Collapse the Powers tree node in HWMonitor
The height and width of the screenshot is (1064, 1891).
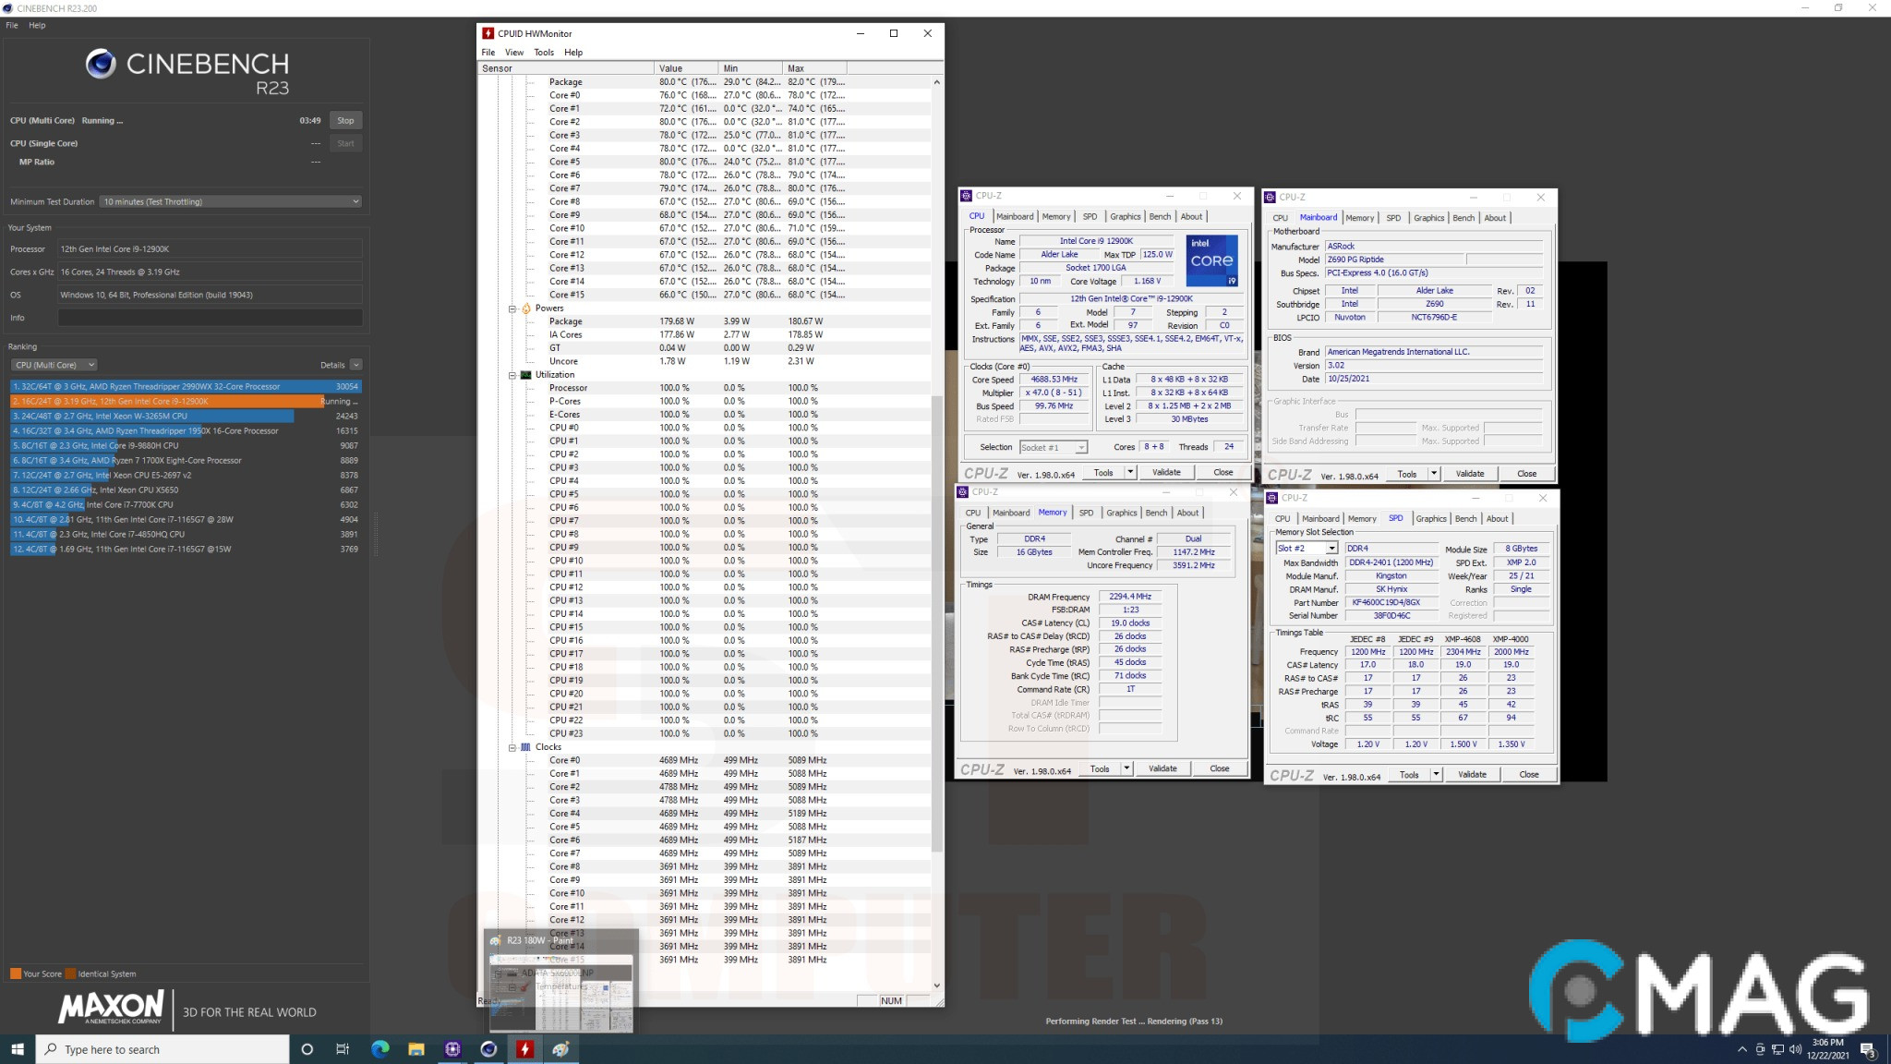click(512, 308)
